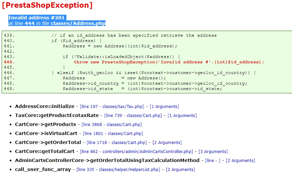Open the line 3868 classes/Cart.php link
The height and width of the screenshot is (192, 292).
pyautogui.click(x=111, y=124)
